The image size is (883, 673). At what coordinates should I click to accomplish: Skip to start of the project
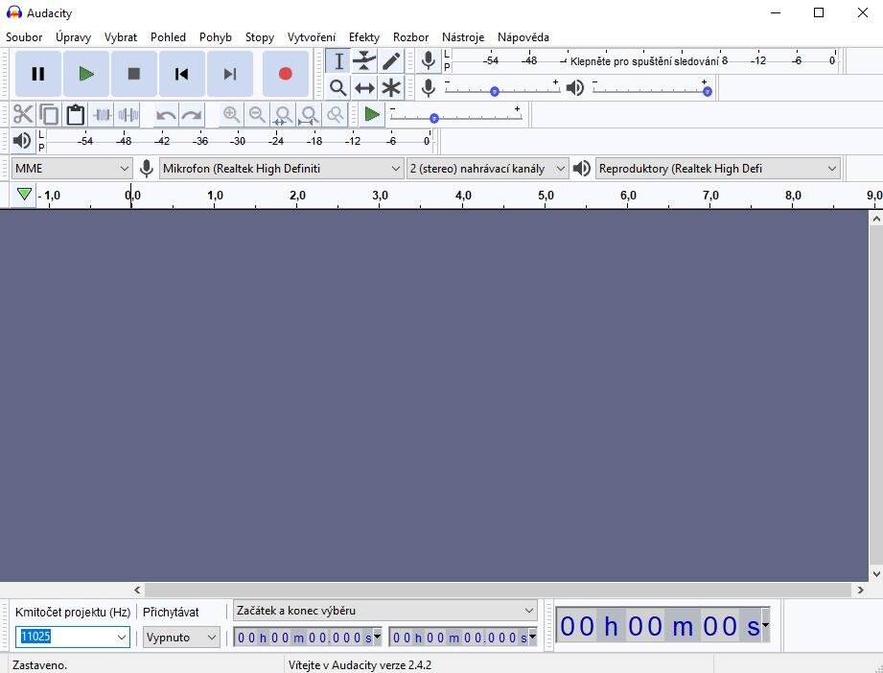coord(181,74)
